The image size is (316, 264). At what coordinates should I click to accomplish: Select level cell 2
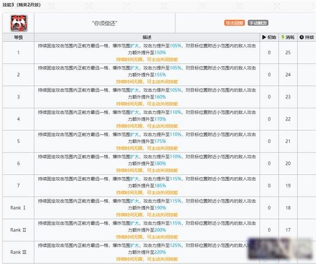pos(18,75)
